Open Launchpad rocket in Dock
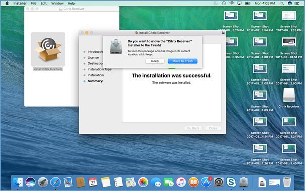 (43, 182)
